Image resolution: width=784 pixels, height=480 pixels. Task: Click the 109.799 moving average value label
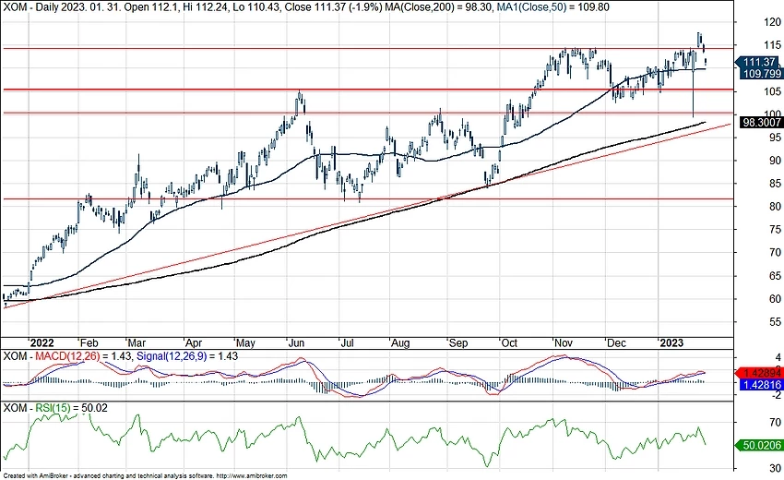click(762, 74)
